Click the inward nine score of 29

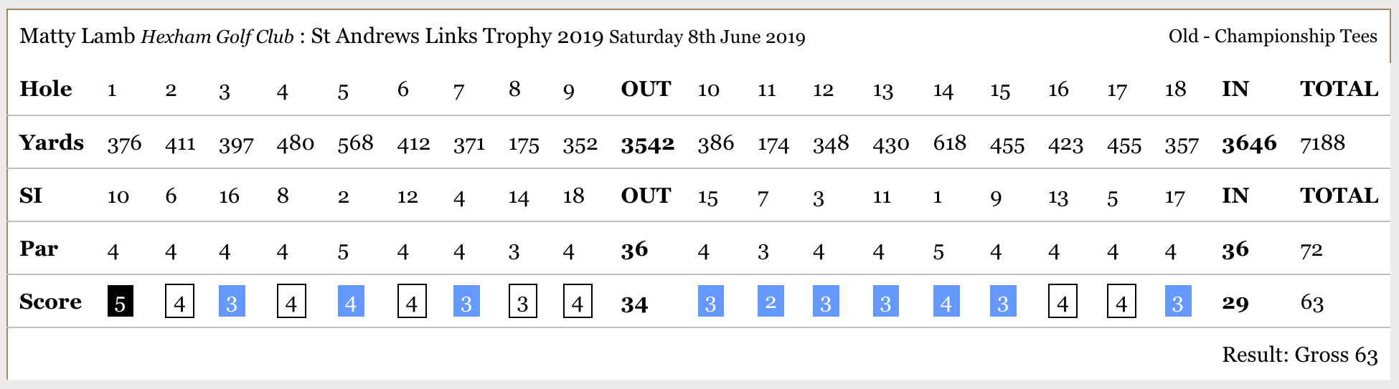click(1235, 304)
